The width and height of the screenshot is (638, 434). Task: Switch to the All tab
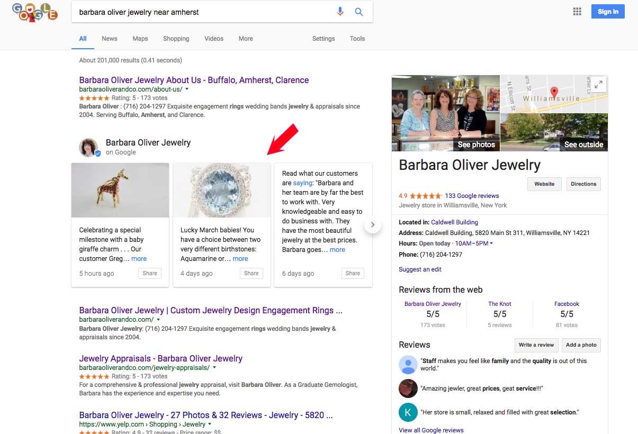click(x=83, y=39)
